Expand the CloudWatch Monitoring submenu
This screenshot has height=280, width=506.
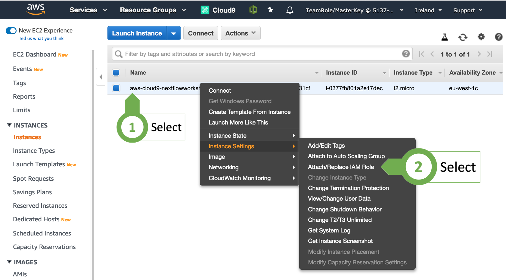point(250,178)
